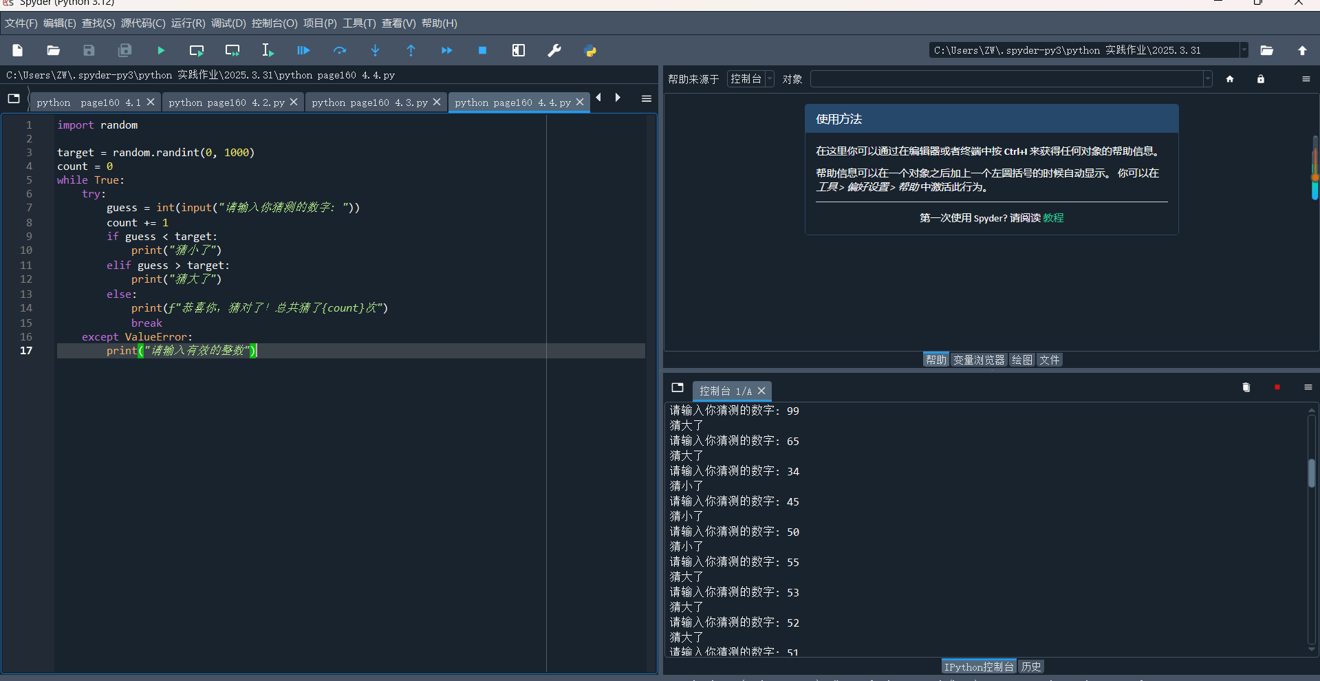Open the 帮助(H) menu
This screenshot has width=1320, height=681.
click(x=440, y=23)
